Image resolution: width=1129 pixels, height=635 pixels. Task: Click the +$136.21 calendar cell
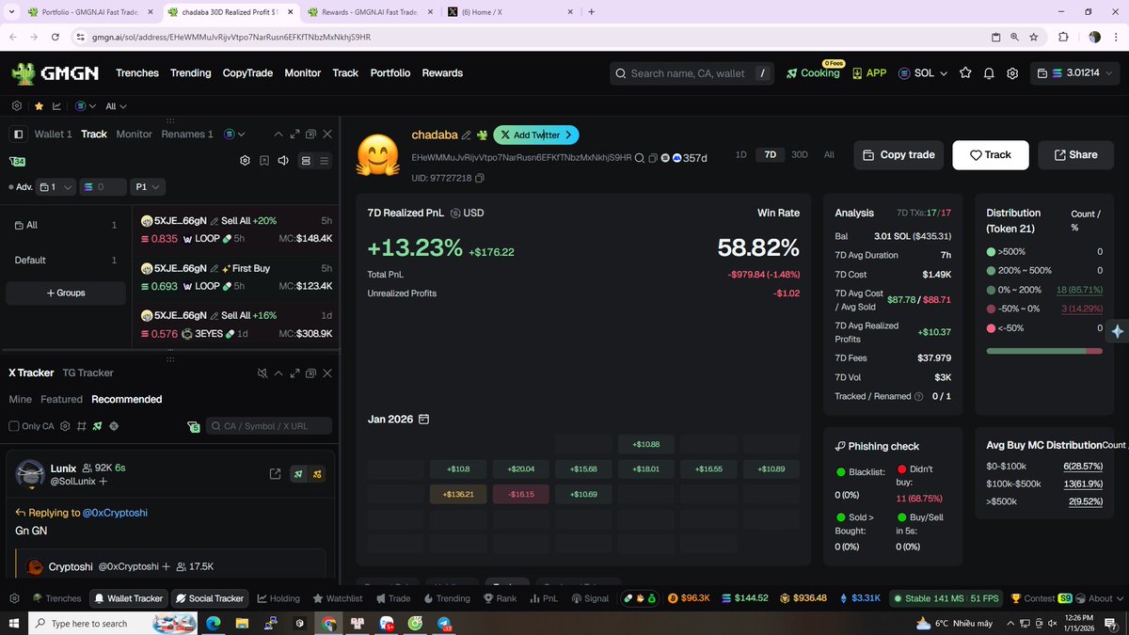point(457,494)
